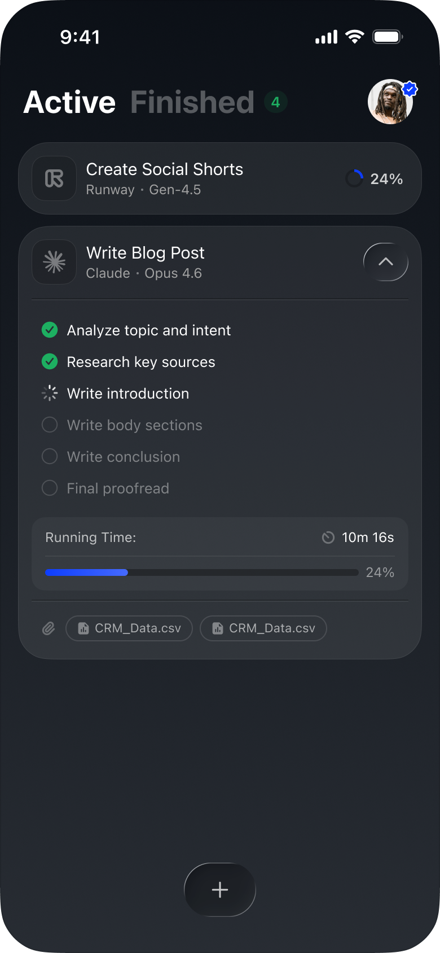This screenshot has height=953, width=440.
Task: Click the verified badge on avatar
Action: tap(410, 89)
